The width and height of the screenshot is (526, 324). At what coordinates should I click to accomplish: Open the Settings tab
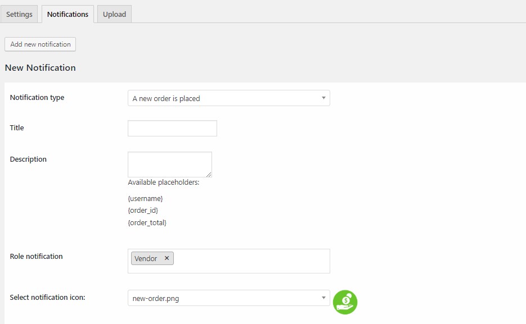coord(19,15)
